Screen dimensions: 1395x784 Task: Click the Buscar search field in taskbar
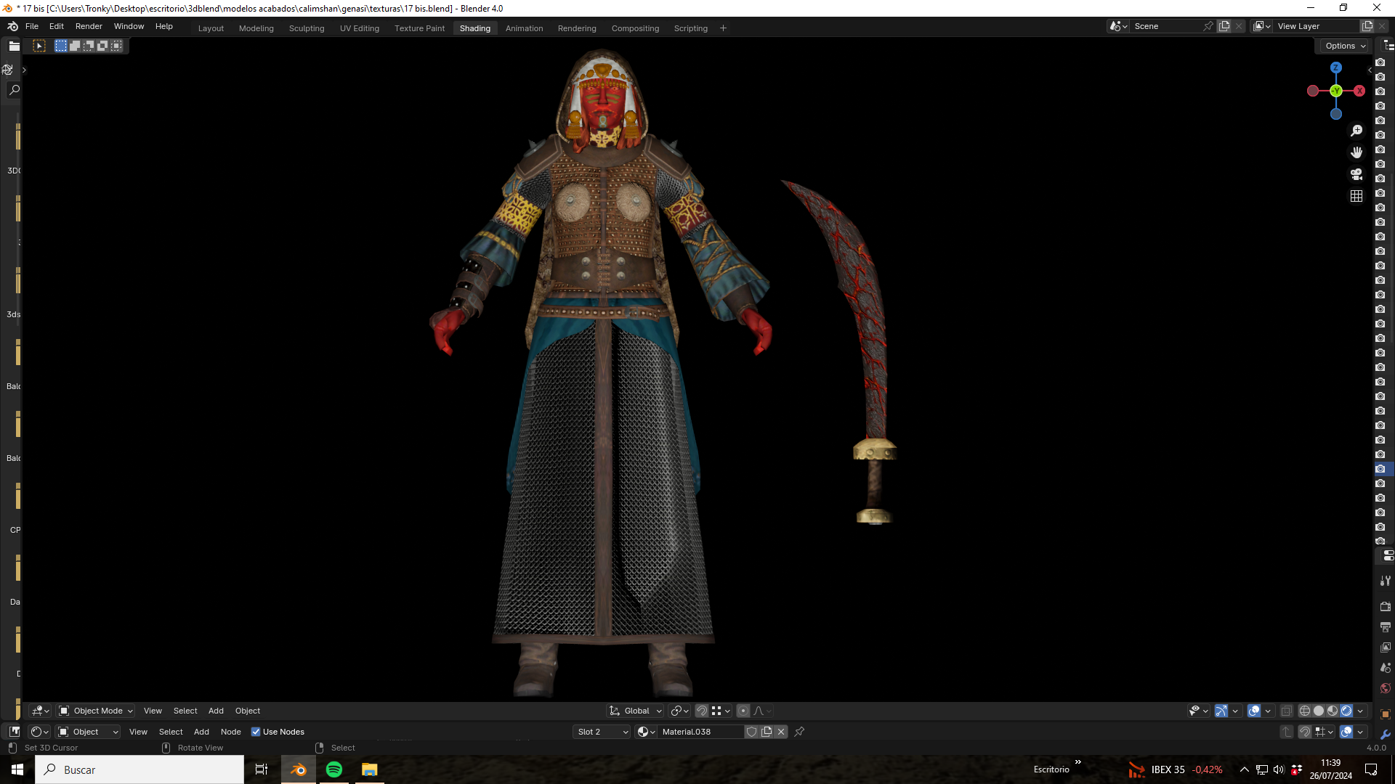click(139, 769)
